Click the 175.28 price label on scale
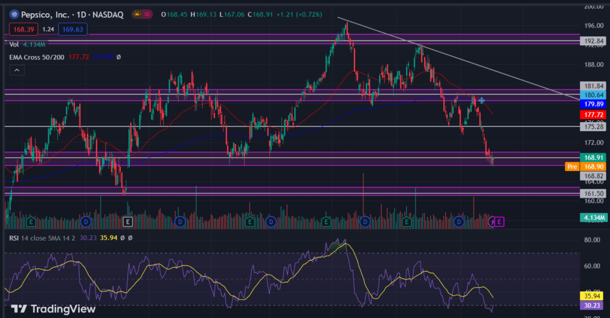This screenshot has height=318, width=610. coord(593,127)
